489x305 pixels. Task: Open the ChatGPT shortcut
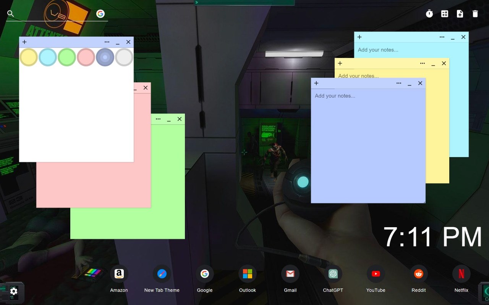(333, 279)
